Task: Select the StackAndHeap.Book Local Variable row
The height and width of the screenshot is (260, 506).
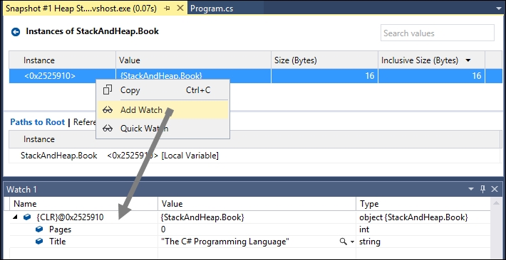Action: pyautogui.click(x=254, y=156)
